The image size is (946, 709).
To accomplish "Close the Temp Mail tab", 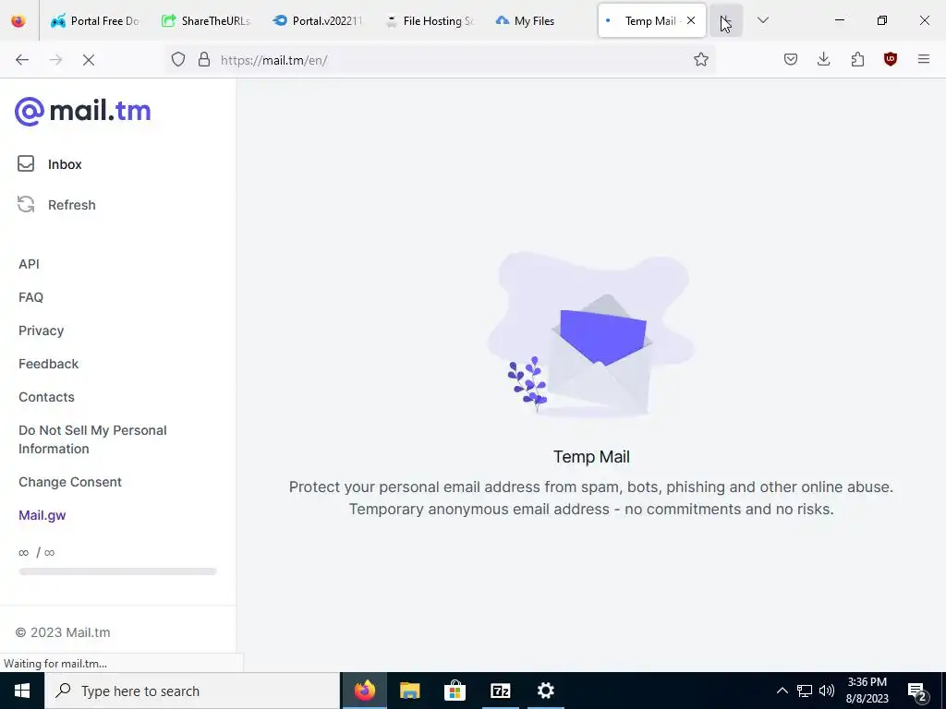I will tap(691, 20).
